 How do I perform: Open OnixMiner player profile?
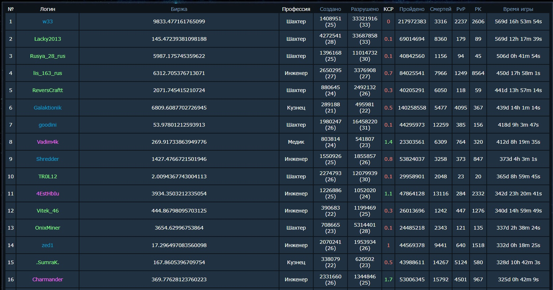point(48,228)
